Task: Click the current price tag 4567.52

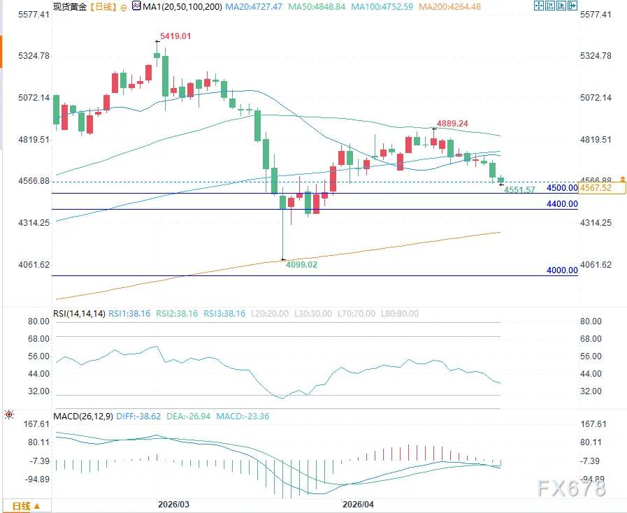Action: pos(602,188)
